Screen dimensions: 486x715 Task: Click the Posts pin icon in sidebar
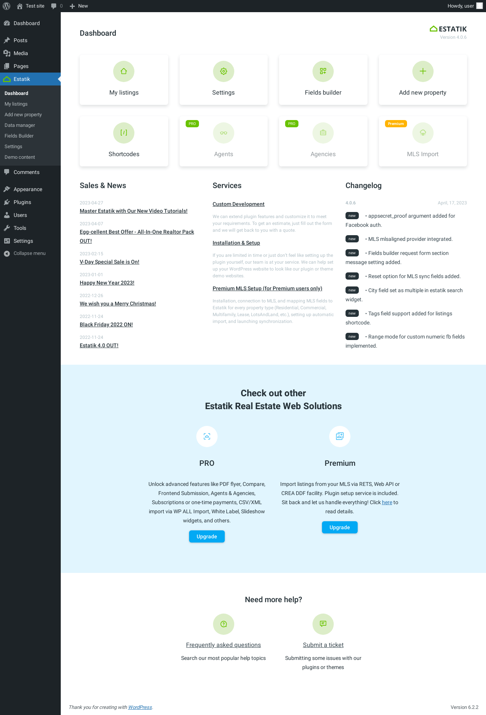7,40
